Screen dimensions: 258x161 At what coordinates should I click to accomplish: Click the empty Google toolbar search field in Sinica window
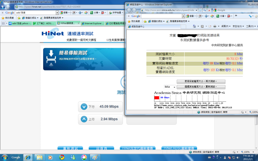(162, 16)
